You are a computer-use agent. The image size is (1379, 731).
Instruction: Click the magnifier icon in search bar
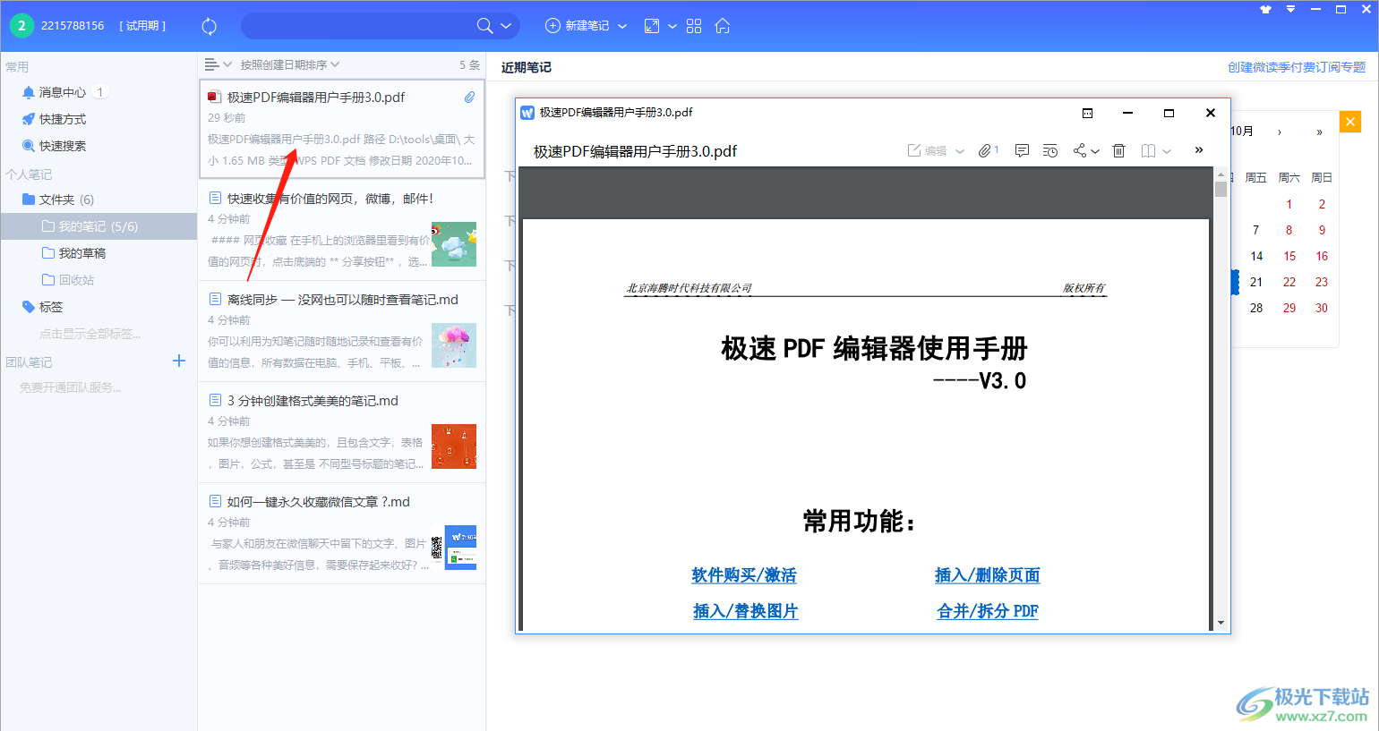tap(484, 26)
